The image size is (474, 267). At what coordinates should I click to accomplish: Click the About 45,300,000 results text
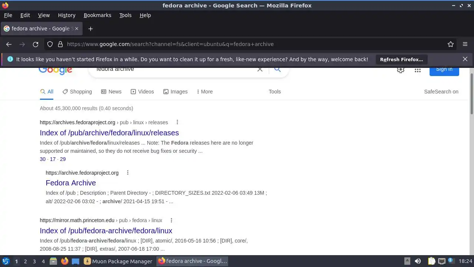86,108
